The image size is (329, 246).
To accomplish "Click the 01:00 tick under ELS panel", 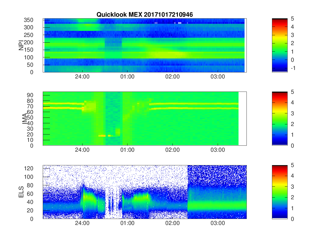I will coord(127,223).
